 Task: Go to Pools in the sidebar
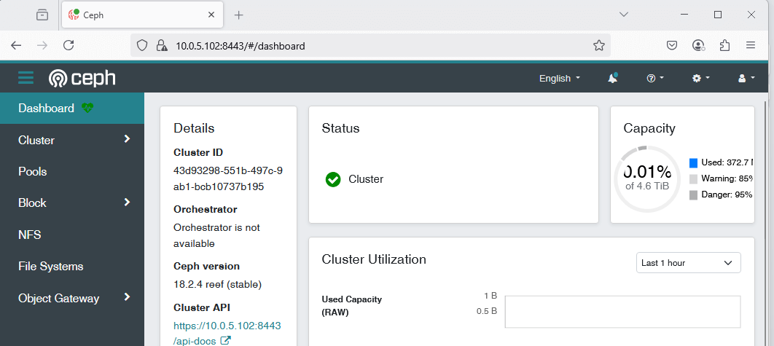[33, 171]
